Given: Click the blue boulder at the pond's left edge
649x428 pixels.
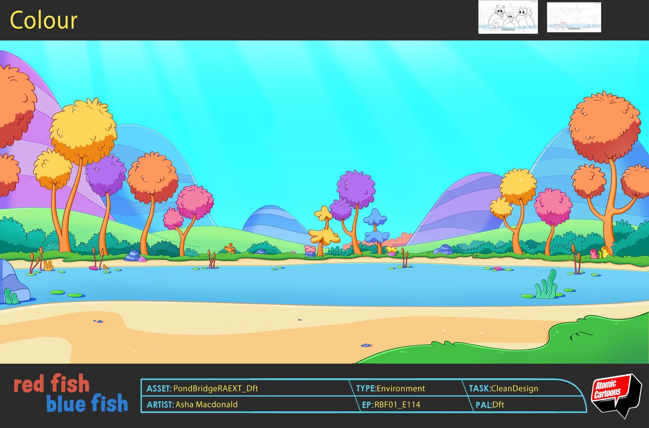Looking at the screenshot, I should (x=12, y=280).
